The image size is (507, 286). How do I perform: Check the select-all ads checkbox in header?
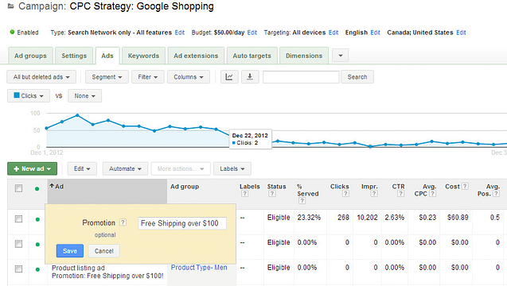click(x=19, y=188)
